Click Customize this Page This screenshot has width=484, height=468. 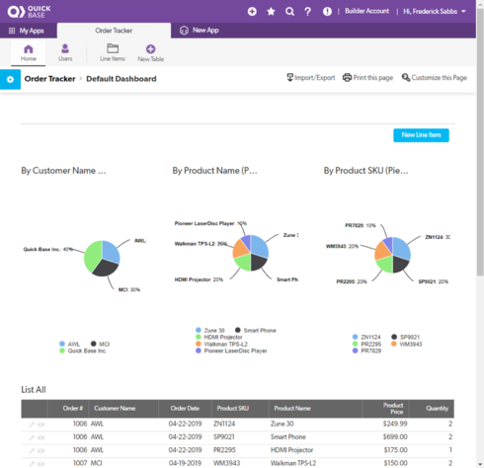pos(435,78)
